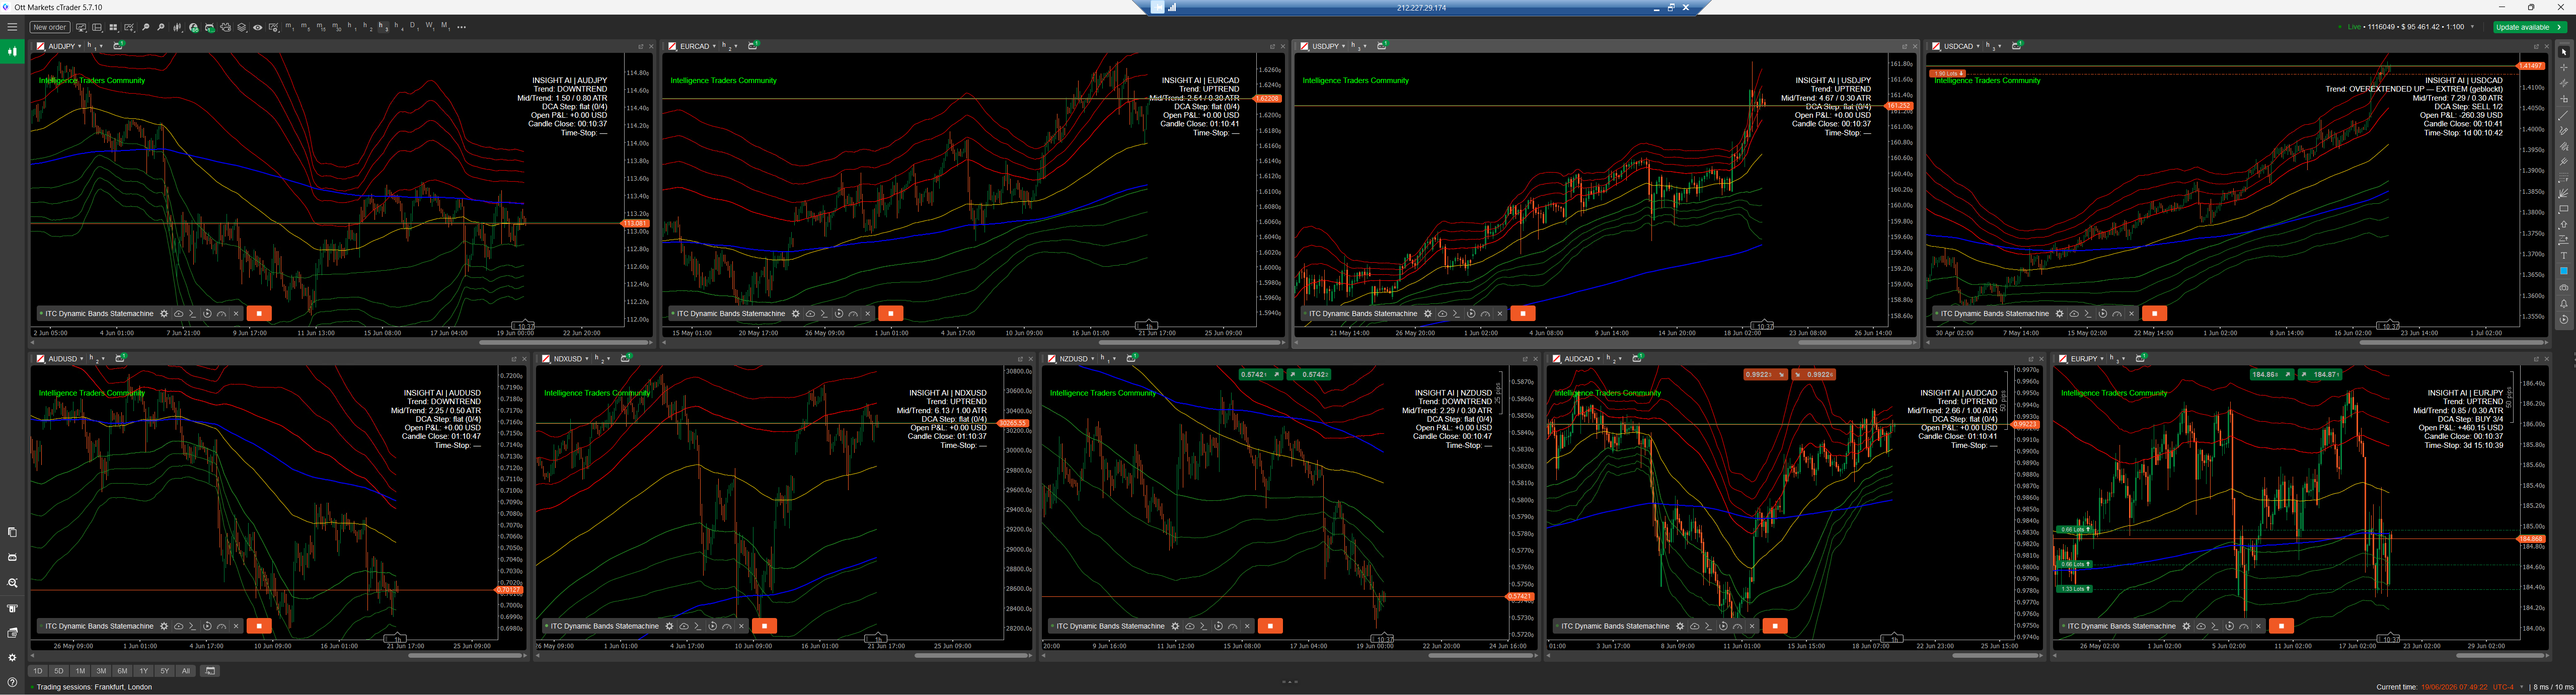Open AUDJPY chart timeframe dropdown
This screenshot has width=2576, height=695.
95,46
